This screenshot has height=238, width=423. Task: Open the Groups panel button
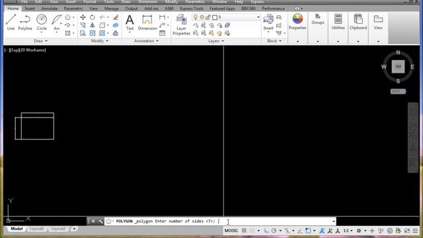[x=318, y=19]
